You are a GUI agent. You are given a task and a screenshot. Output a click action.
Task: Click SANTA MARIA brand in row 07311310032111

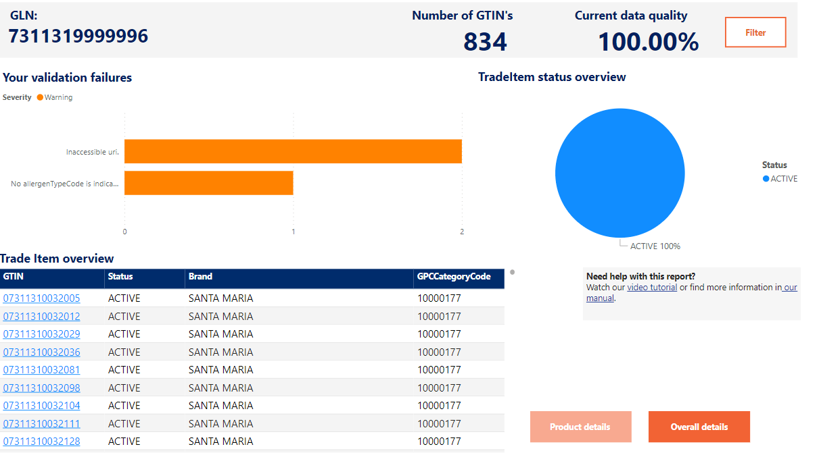click(221, 423)
